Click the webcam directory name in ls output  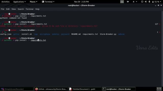click(x=121, y=34)
